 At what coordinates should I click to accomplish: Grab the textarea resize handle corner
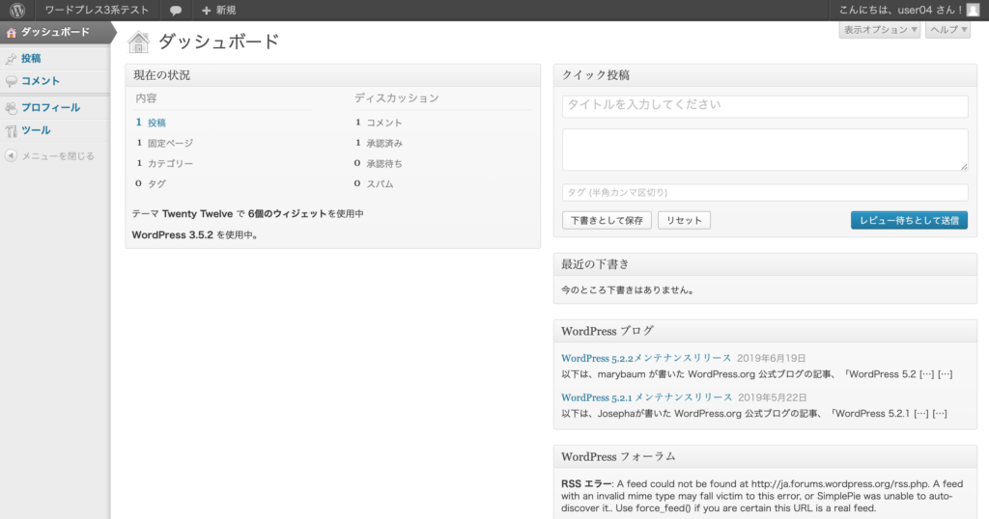[964, 166]
